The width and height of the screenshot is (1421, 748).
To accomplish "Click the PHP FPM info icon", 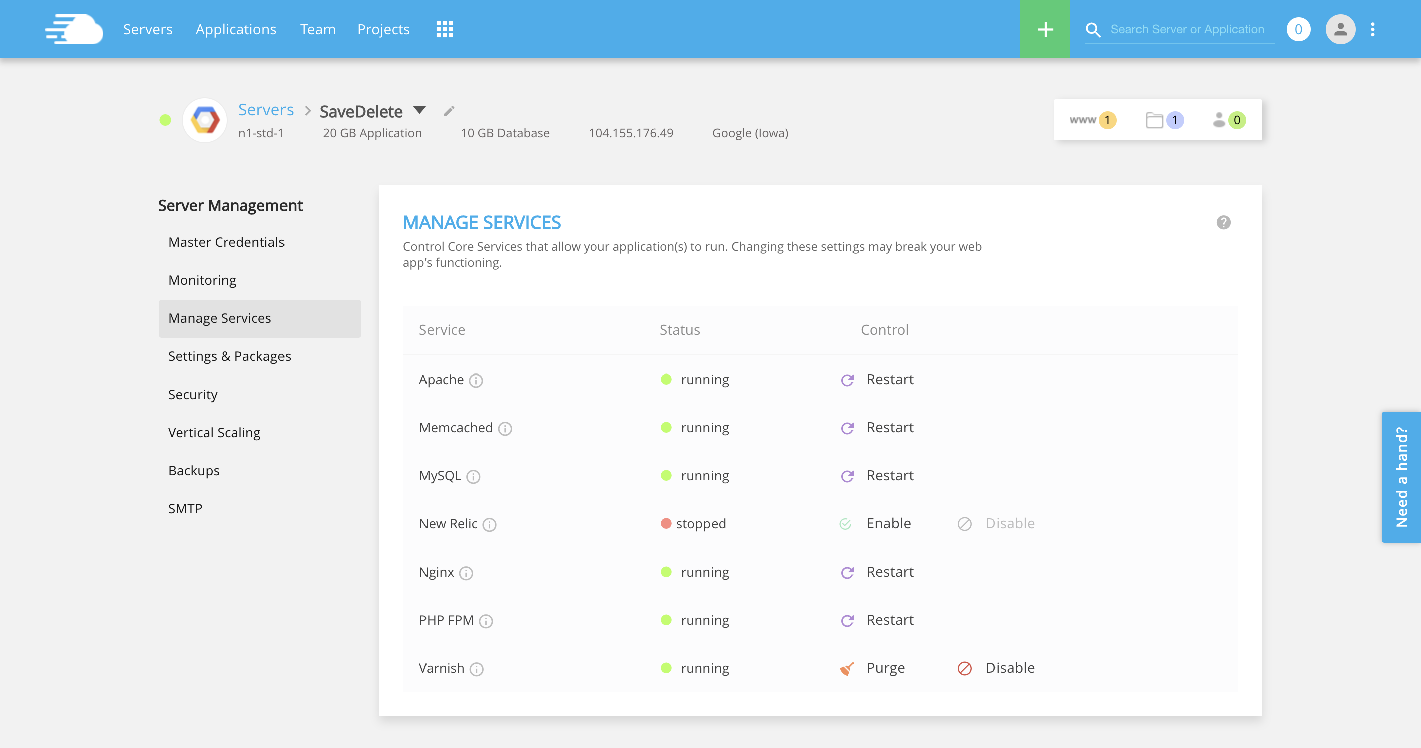I will (485, 621).
